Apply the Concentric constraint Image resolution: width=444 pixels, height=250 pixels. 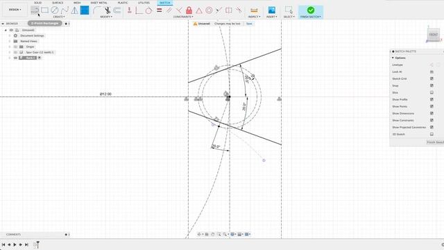pyautogui.click(x=209, y=10)
